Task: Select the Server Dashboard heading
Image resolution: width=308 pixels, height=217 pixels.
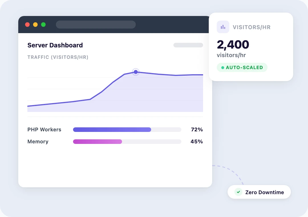Action: 55,45
